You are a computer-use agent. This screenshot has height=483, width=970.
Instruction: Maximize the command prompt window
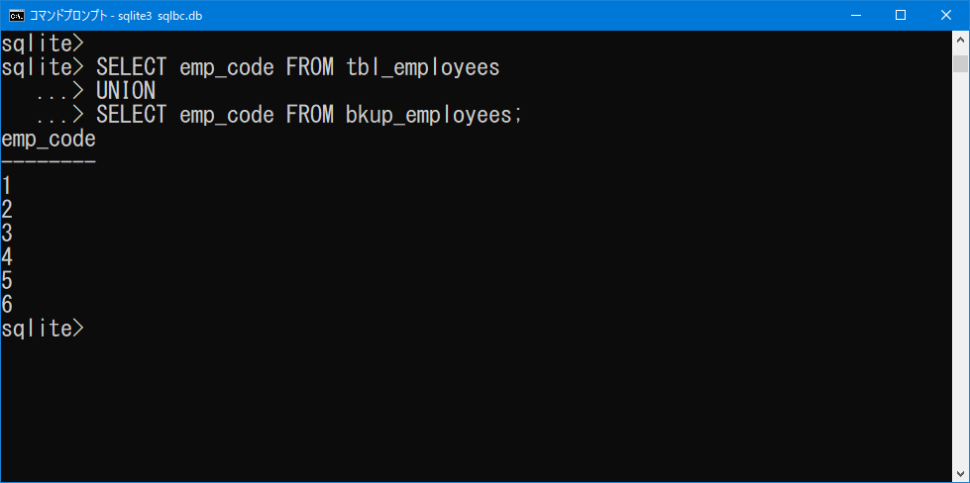click(901, 16)
